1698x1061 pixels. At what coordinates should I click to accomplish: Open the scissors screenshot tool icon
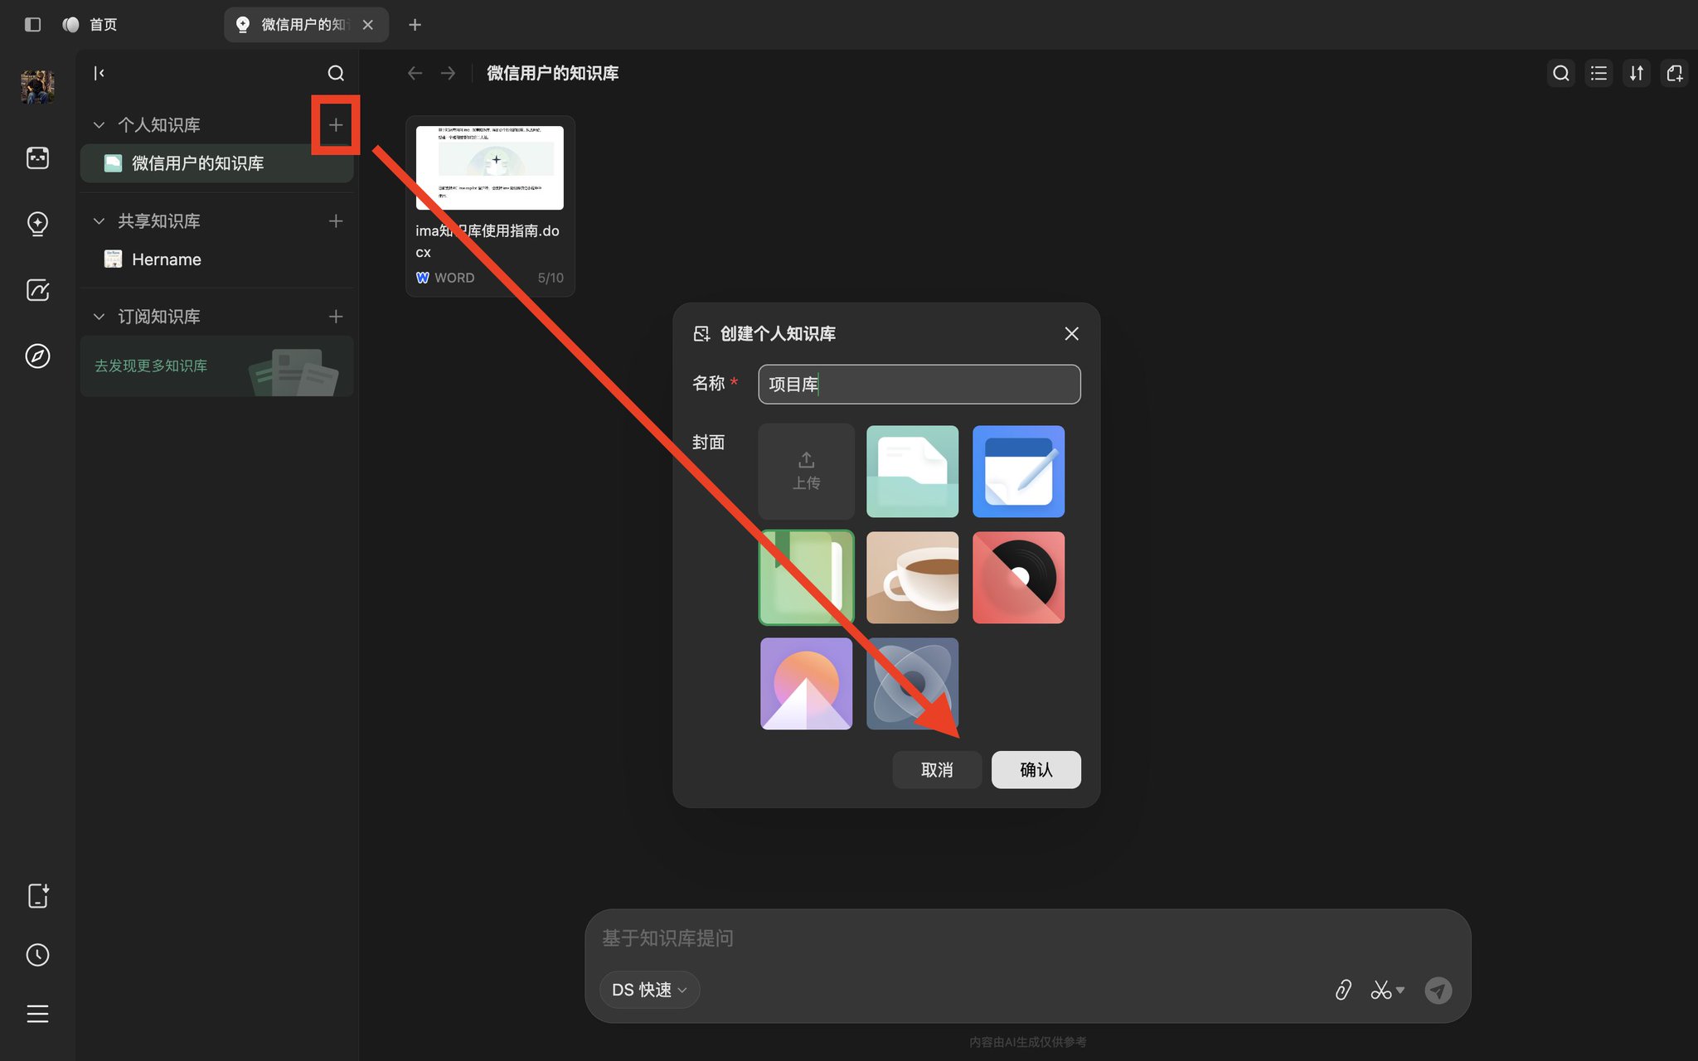point(1387,990)
